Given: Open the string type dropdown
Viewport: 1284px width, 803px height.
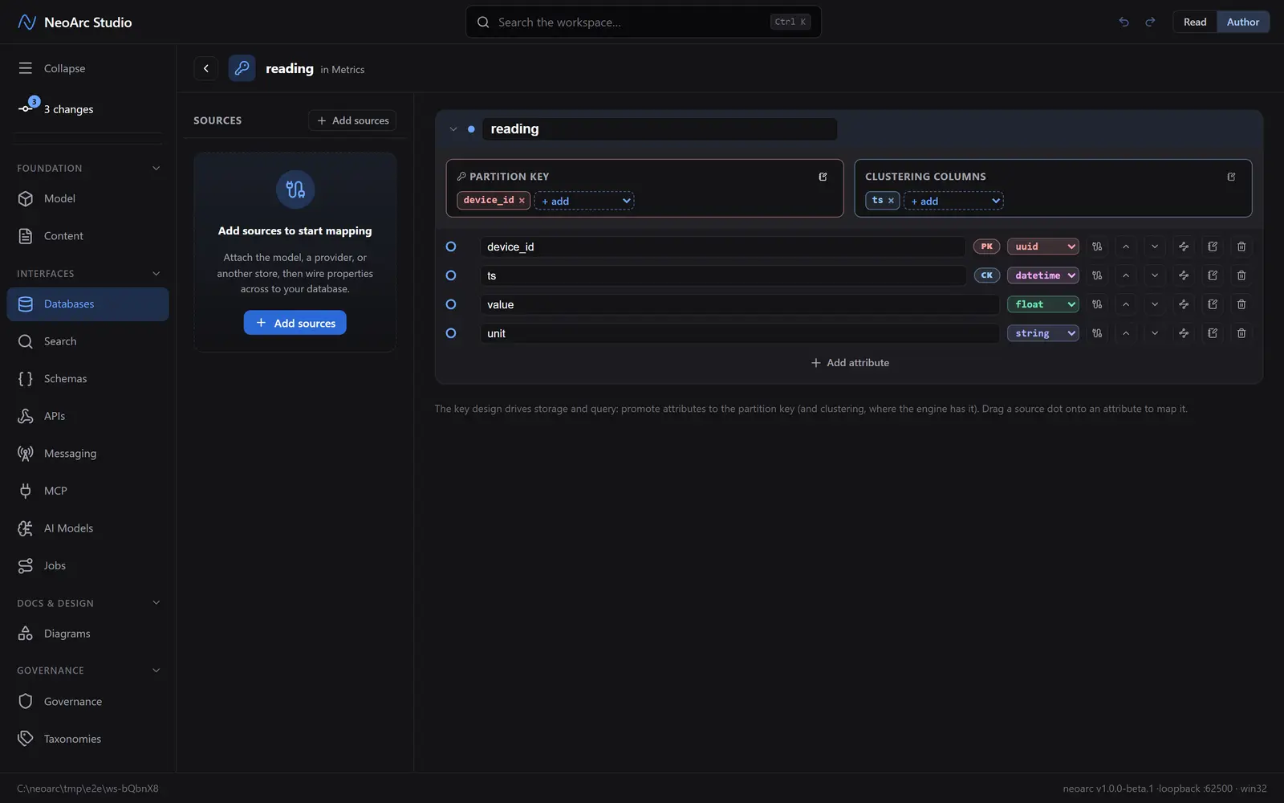Looking at the screenshot, I should point(1043,333).
